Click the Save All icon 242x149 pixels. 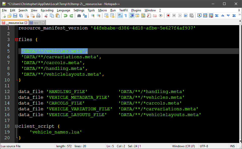pyautogui.click(x=21, y=16)
